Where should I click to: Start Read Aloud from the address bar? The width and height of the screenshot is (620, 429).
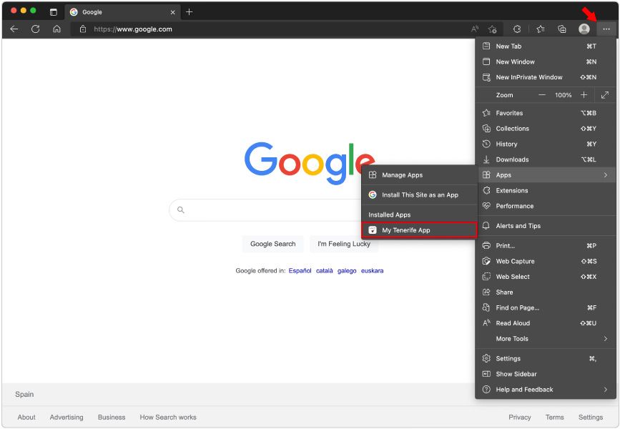(474, 29)
